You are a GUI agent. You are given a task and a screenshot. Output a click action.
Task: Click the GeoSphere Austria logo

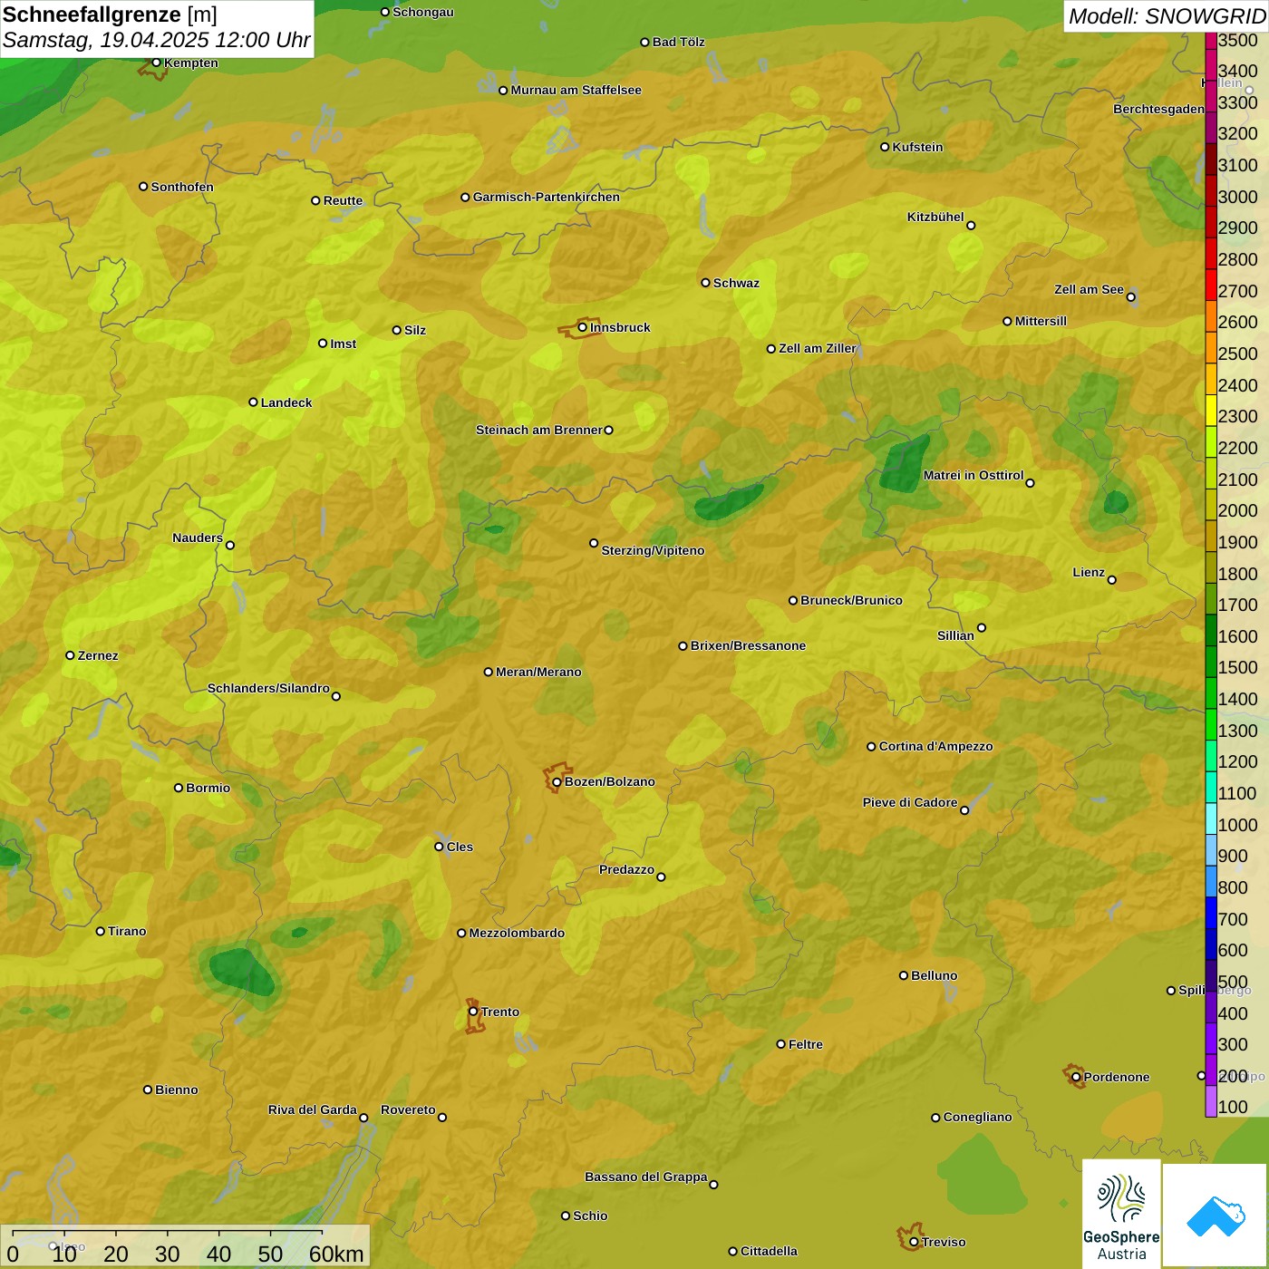(1121, 1215)
